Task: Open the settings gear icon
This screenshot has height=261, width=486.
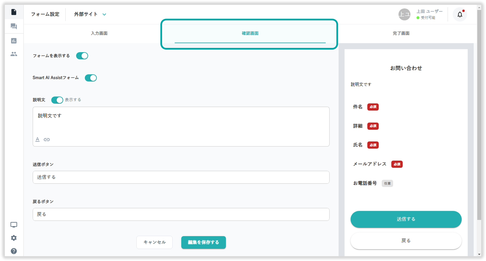Action: pos(14,238)
